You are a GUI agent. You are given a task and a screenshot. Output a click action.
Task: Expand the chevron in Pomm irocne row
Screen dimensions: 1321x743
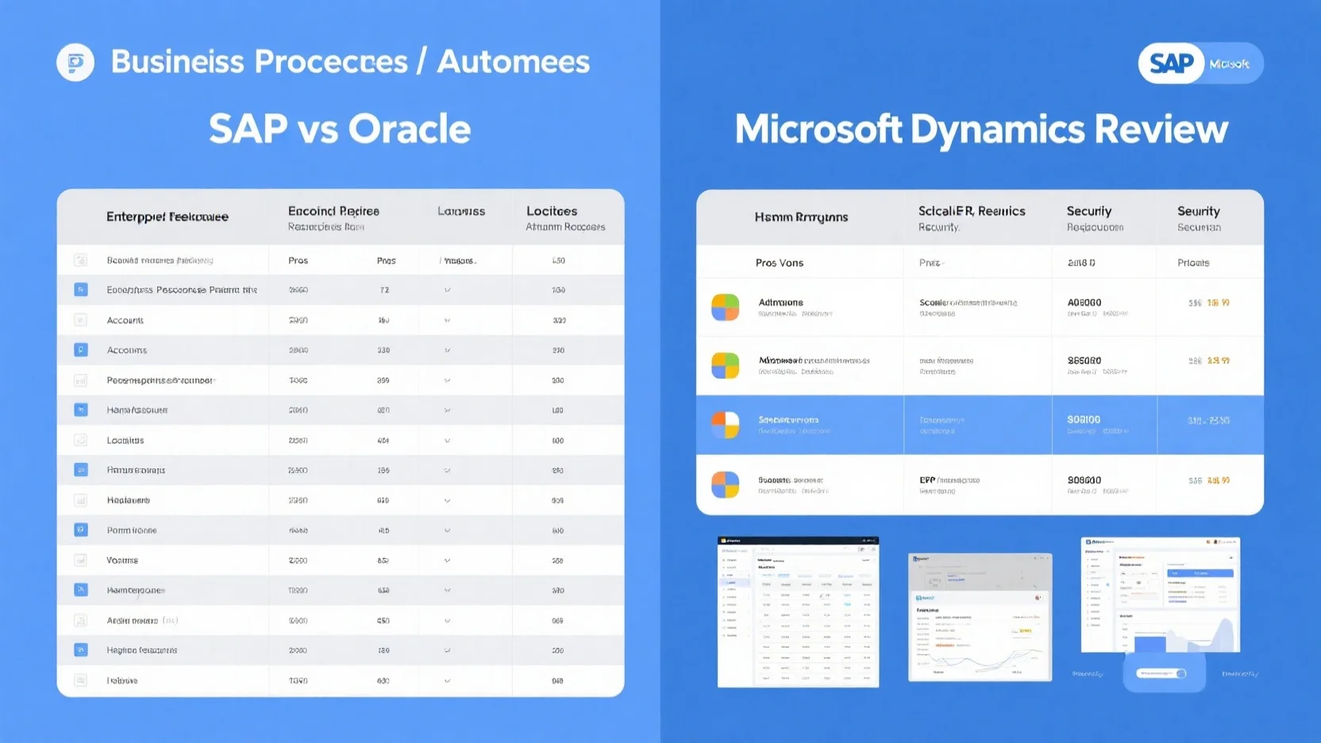click(447, 530)
